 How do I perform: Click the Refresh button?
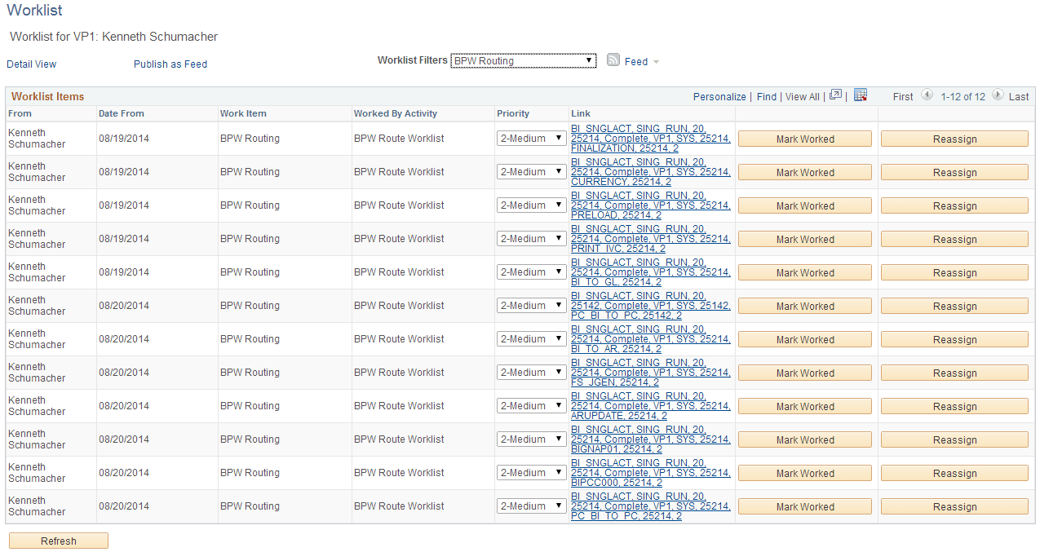point(58,540)
